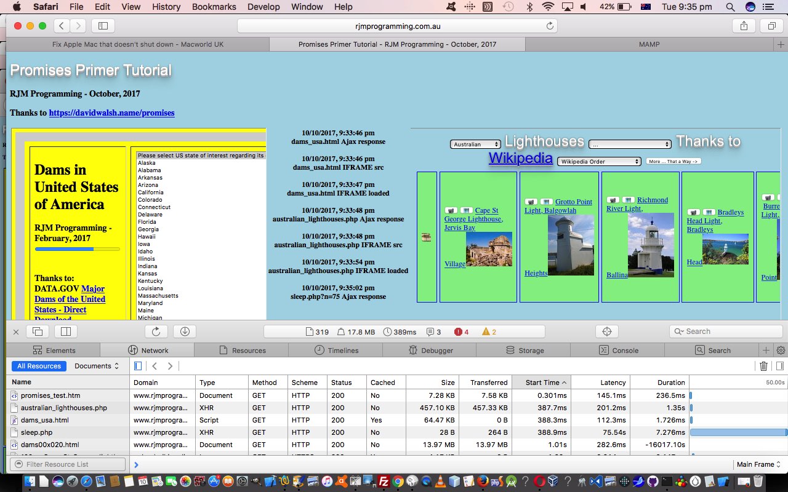Open the Documents filter dropdown
Viewport: 788px width, 492px height.
[x=97, y=366]
